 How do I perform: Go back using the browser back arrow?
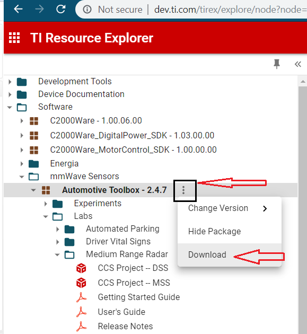tap(19, 9)
